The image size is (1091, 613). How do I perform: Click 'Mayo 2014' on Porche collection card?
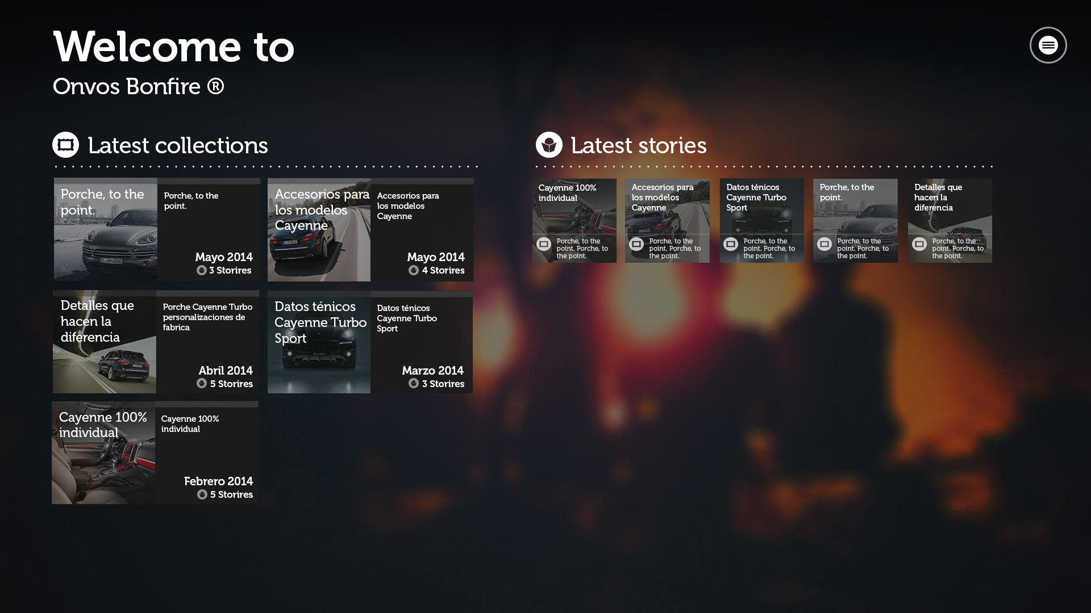coord(224,257)
